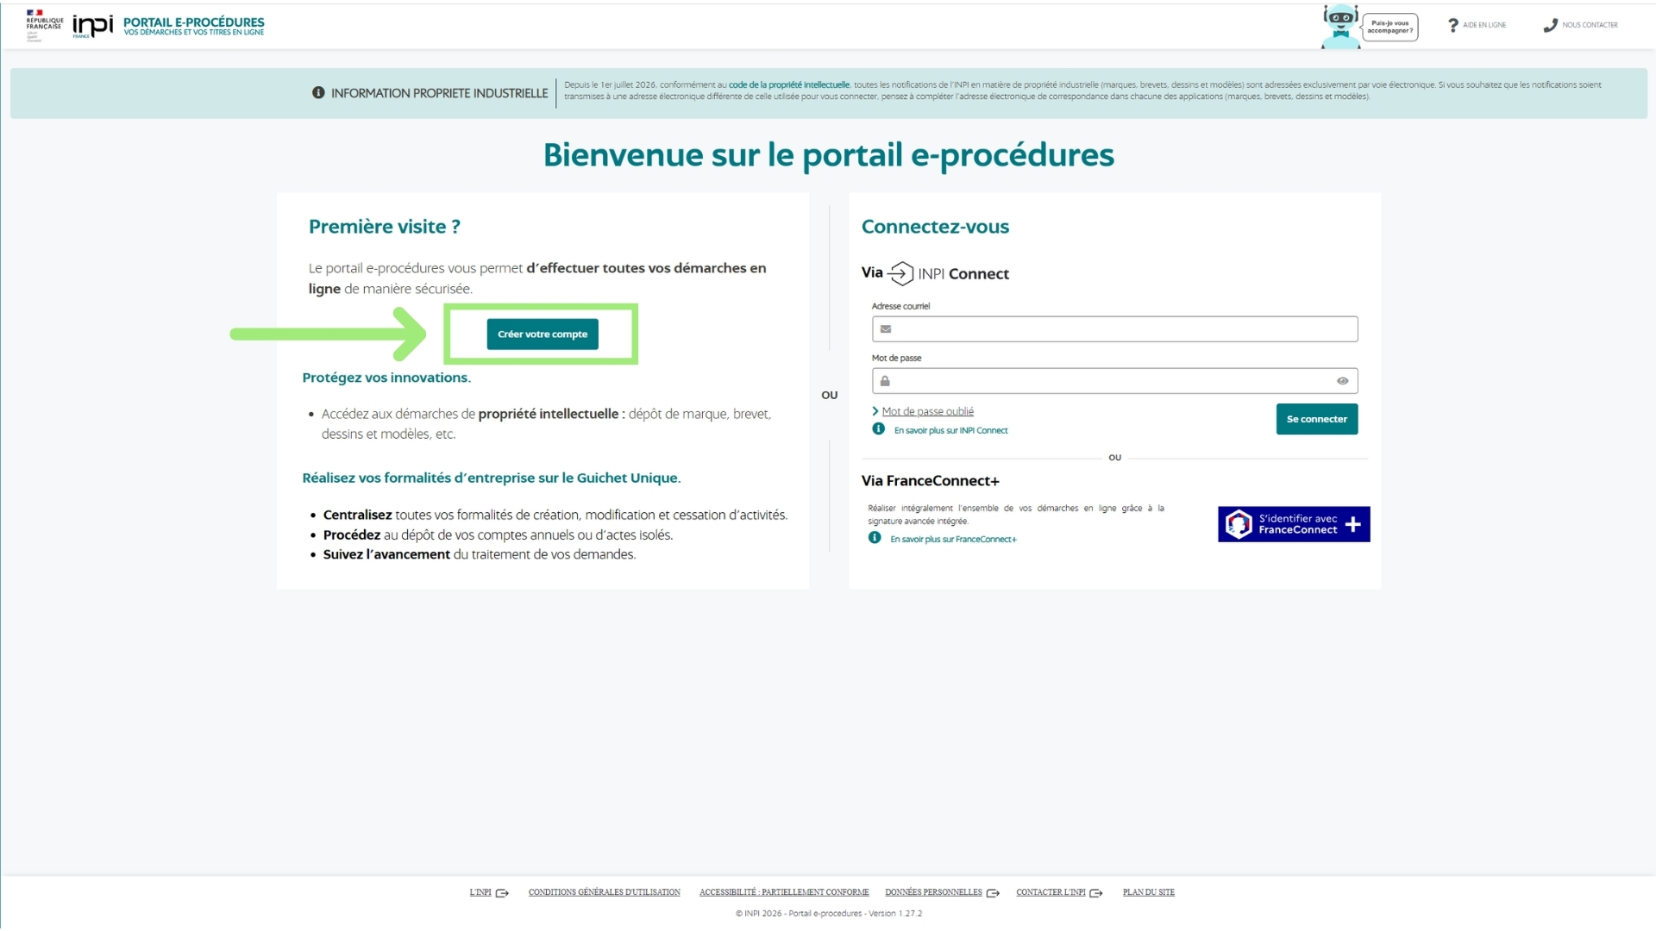
Task: Click the Guichet Unique formalités heading
Action: coord(492,478)
